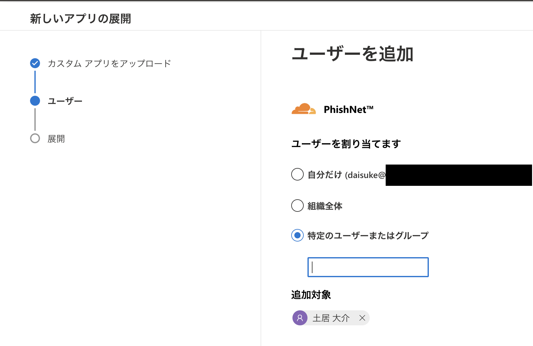Click the person silhouette icon in the user chip

click(x=300, y=318)
